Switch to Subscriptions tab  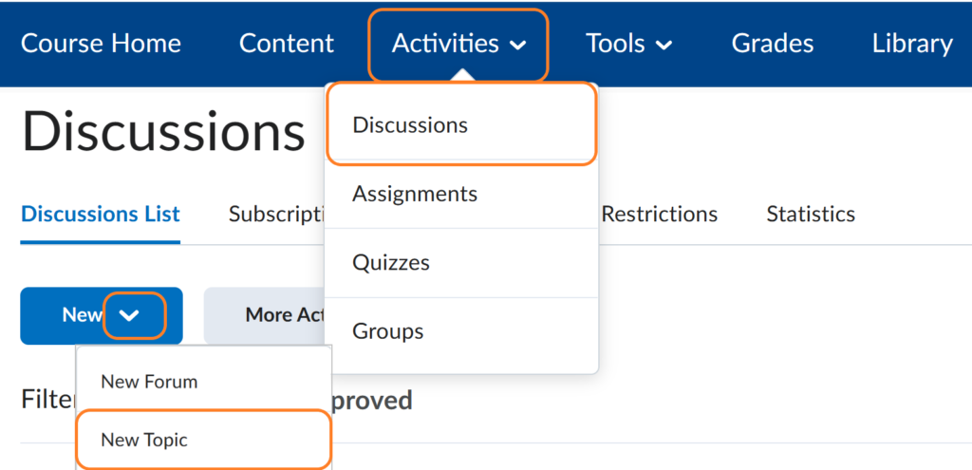tap(276, 215)
